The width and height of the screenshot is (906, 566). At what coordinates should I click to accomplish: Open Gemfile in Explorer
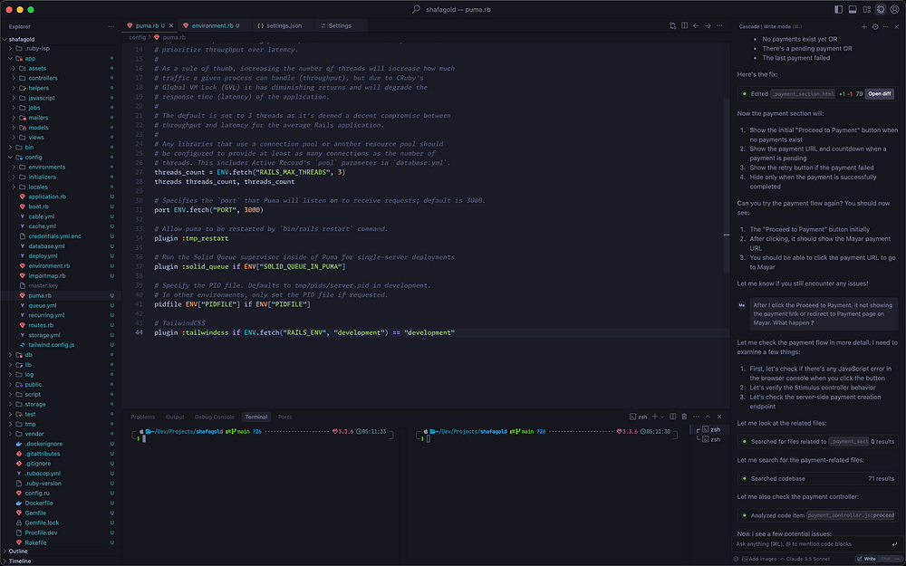61,513
